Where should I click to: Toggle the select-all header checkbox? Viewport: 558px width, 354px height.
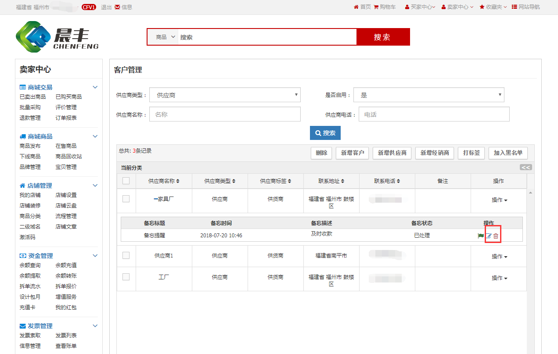126,181
